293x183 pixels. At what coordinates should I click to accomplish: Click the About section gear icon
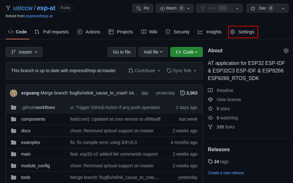point(286,51)
